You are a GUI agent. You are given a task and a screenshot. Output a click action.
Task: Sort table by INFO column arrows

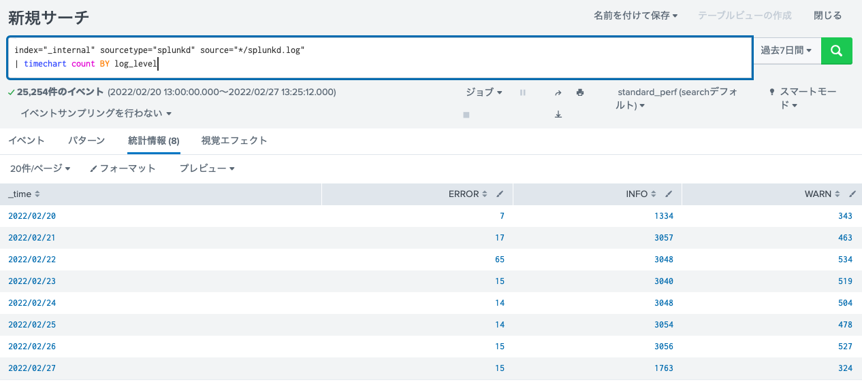654,194
